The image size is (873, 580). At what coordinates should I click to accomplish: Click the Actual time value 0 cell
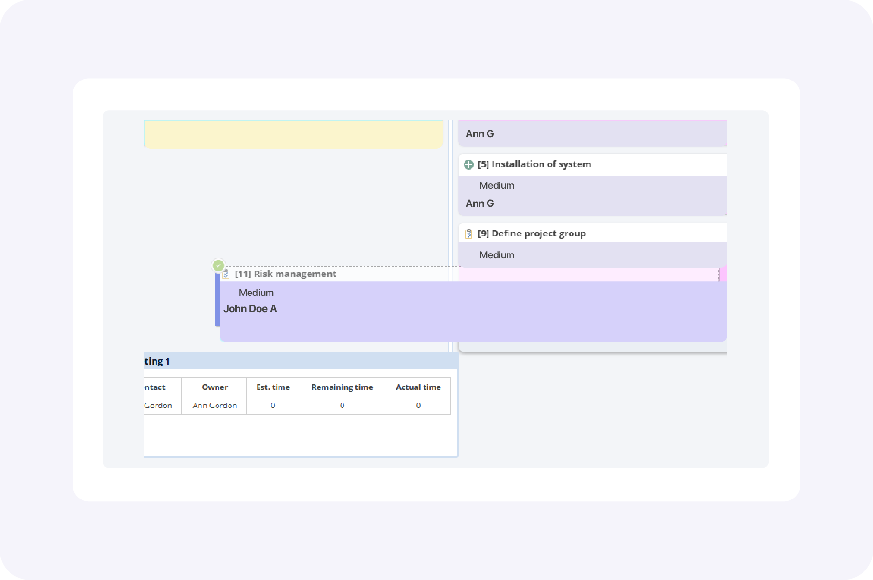(x=418, y=406)
